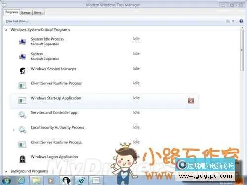Click the vertical scrollbar thumb

tap(242, 50)
